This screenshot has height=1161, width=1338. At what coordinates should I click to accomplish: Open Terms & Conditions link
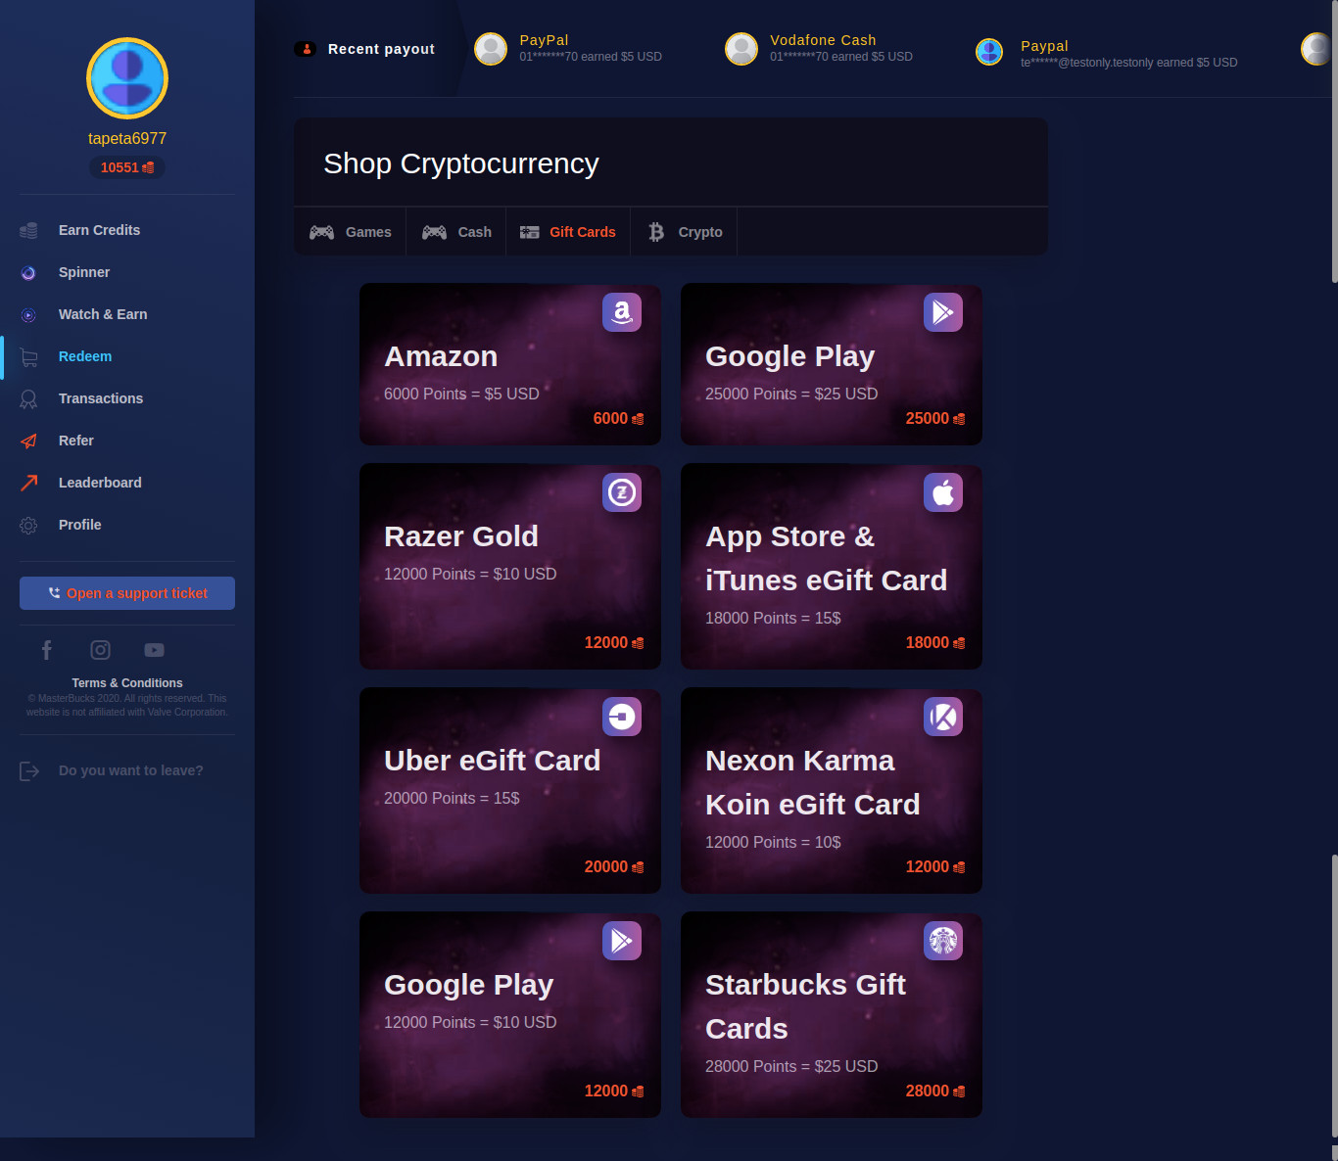[x=127, y=683]
